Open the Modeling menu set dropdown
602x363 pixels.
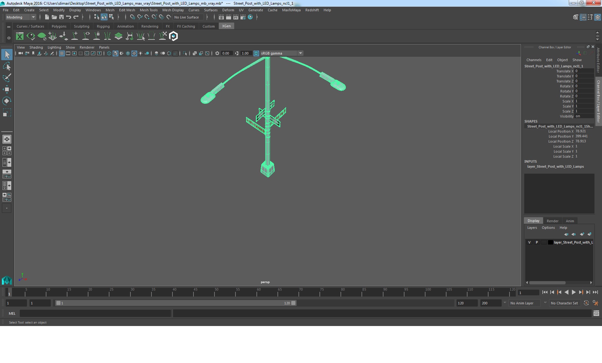point(21,17)
